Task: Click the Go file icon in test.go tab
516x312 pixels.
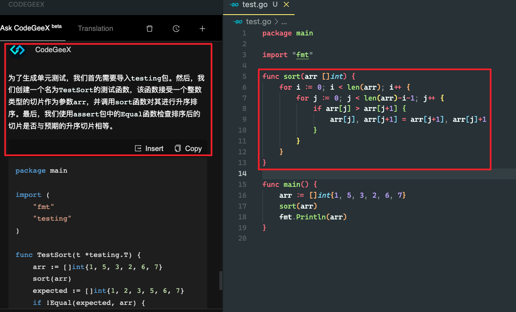Action: tap(235, 5)
